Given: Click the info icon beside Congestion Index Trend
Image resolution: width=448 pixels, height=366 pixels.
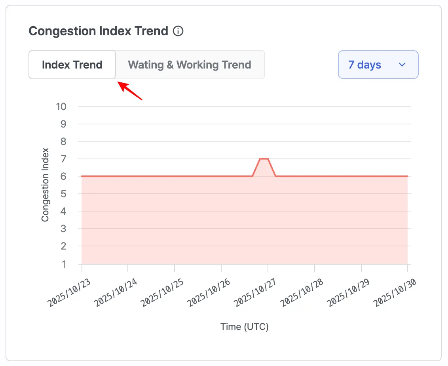Looking at the screenshot, I should tap(178, 31).
